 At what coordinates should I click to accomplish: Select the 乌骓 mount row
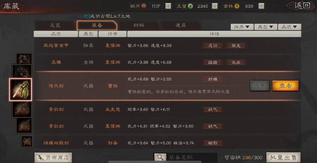[168, 62]
